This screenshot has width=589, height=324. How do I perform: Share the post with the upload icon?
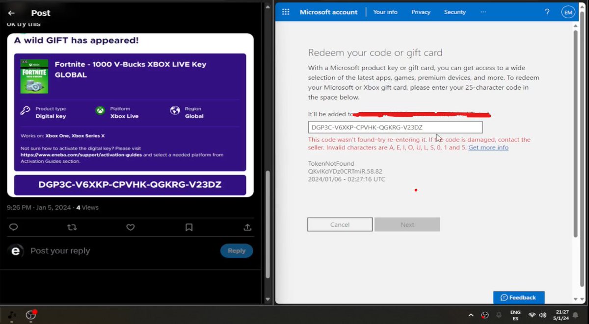[x=247, y=227]
